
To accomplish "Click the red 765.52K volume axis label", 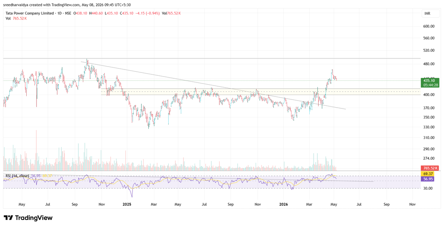I will pyautogui.click(x=430, y=168).
